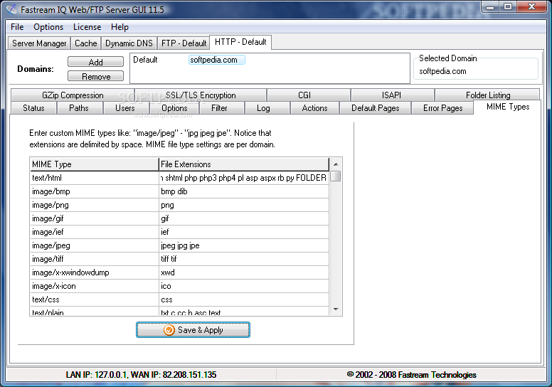Image resolution: width=552 pixels, height=387 pixels.
Task: Select the HTTP - Default tab
Action: point(240,42)
